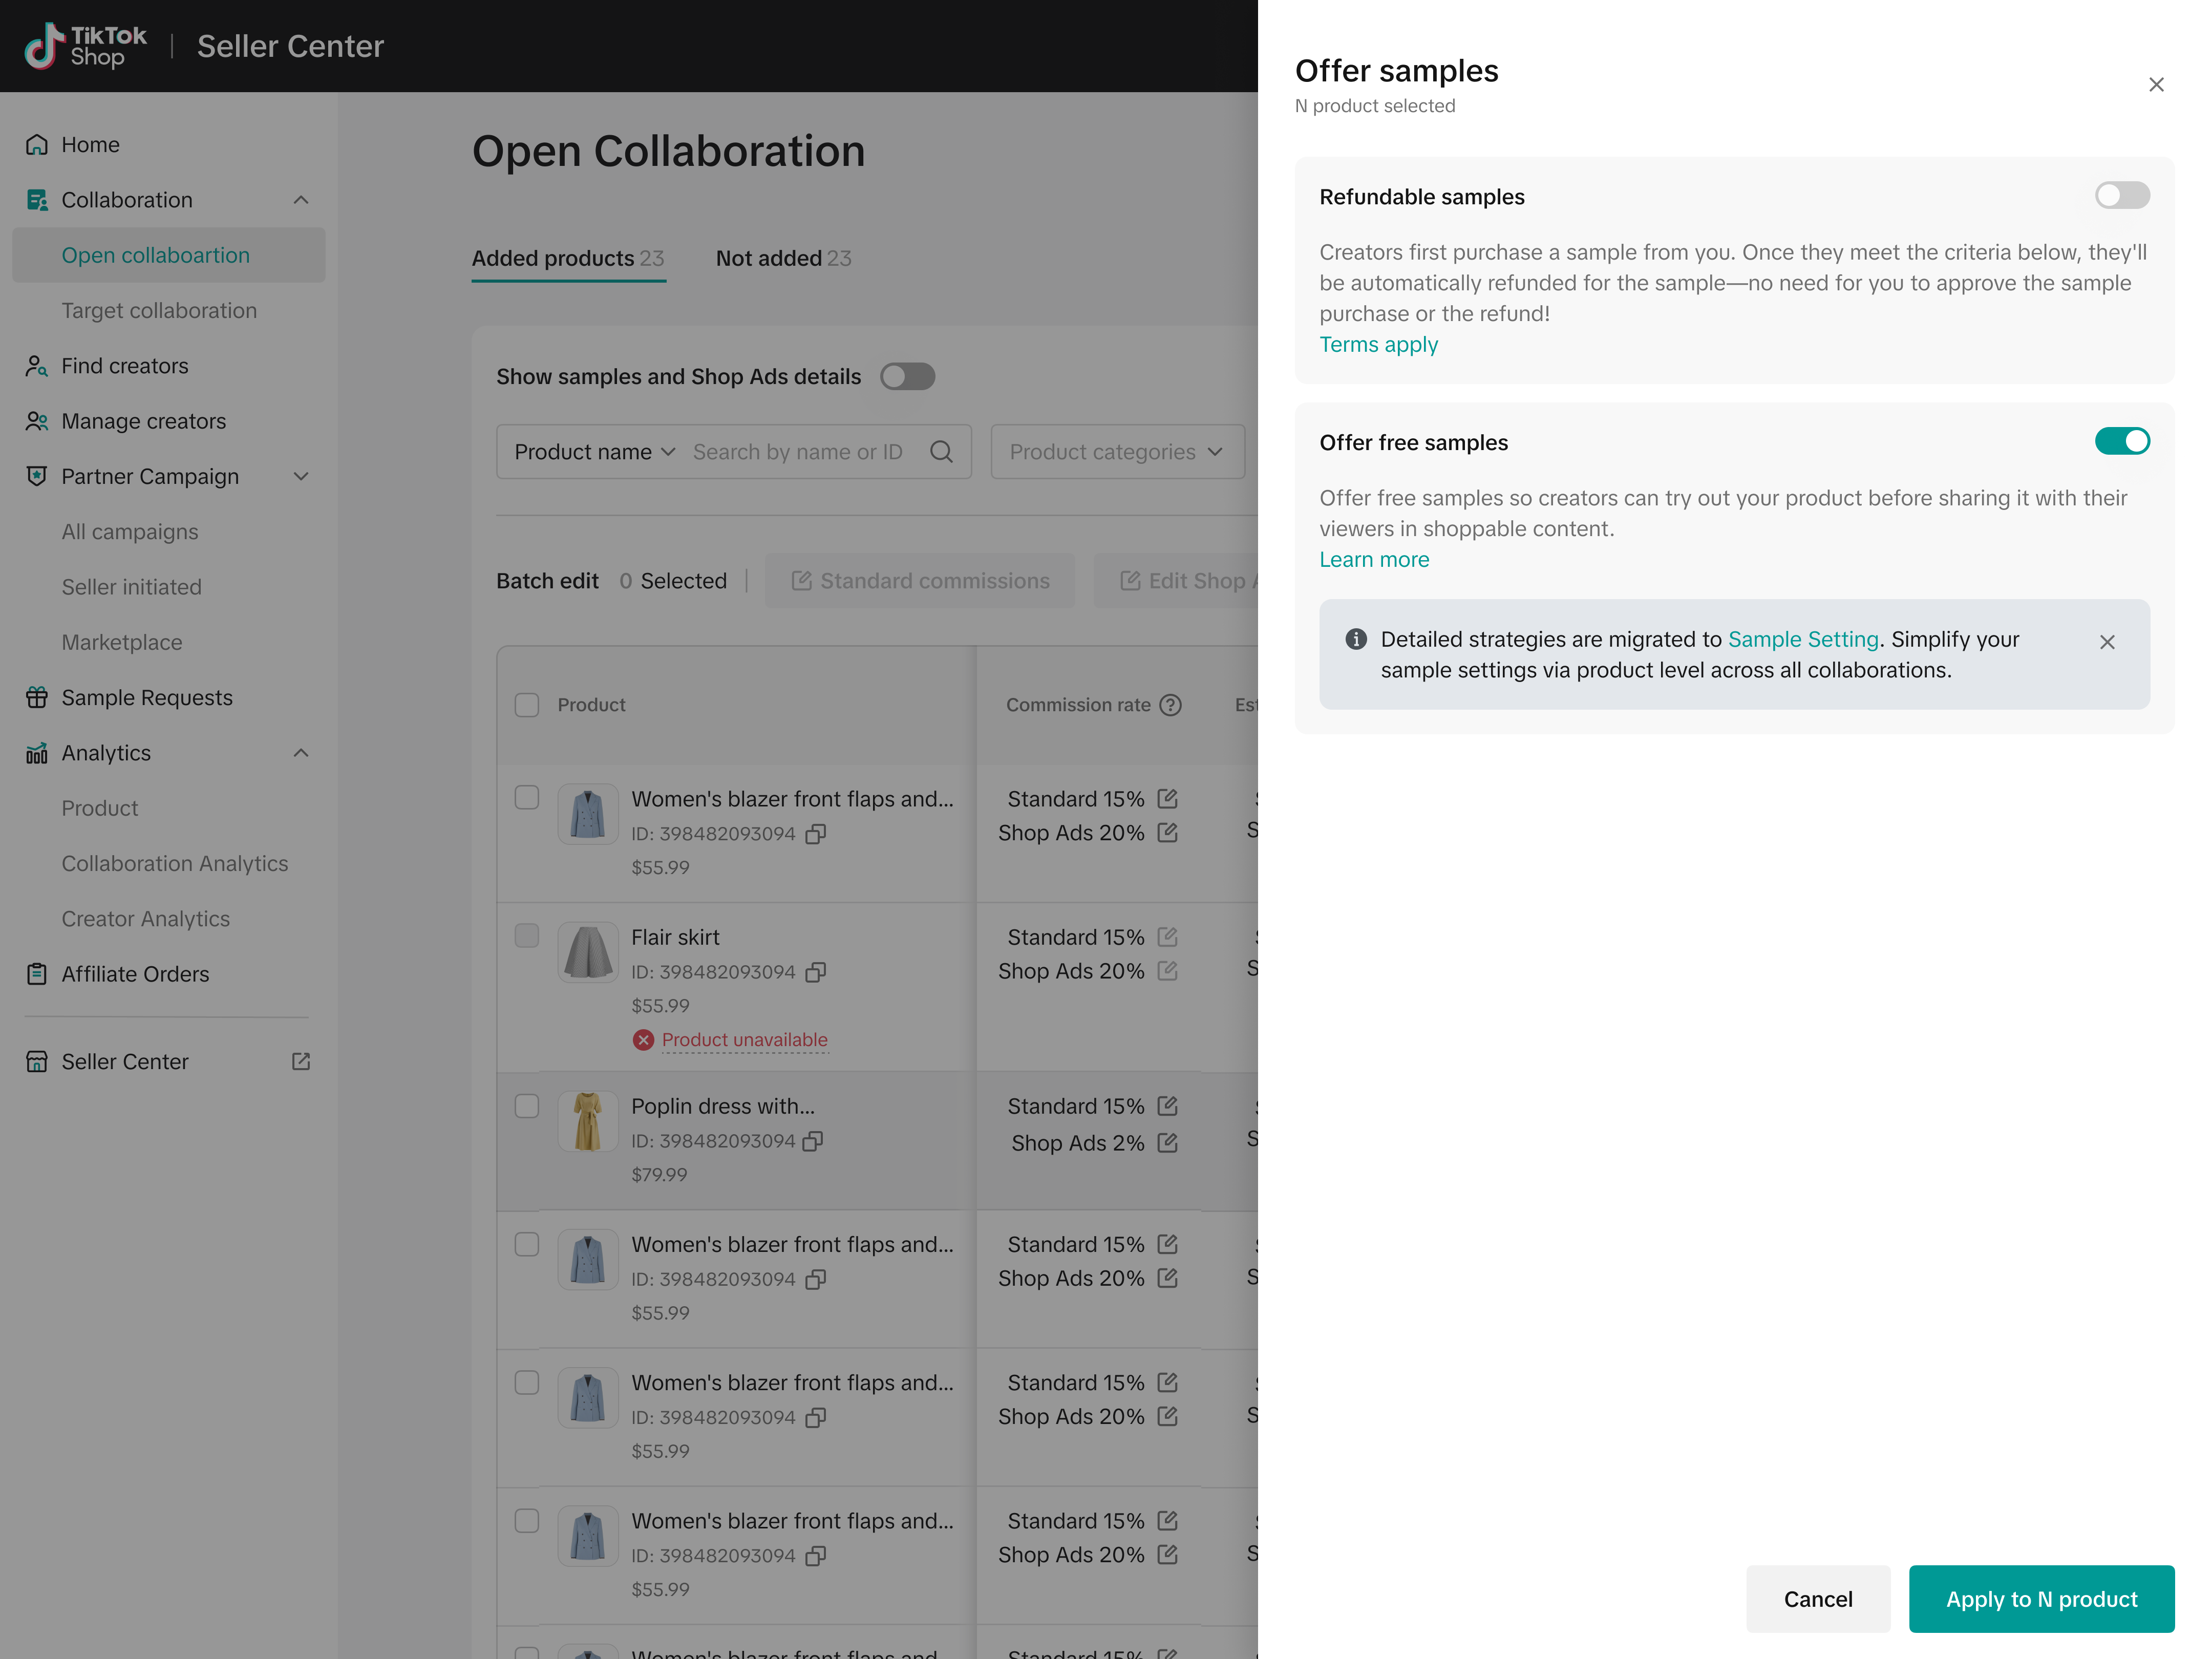Copy the Flair skirt product ID
2212x1659 pixels.
[816, 972]
